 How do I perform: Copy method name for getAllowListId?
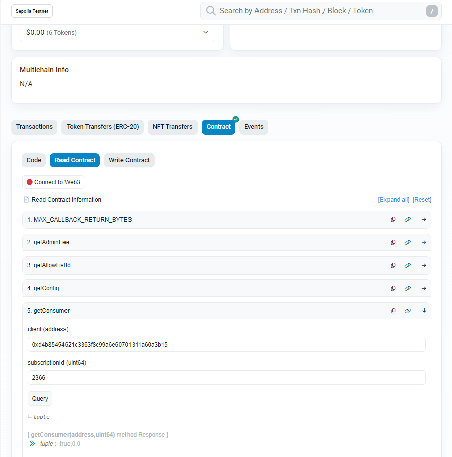pyautogui.click(x=393, y=265)
